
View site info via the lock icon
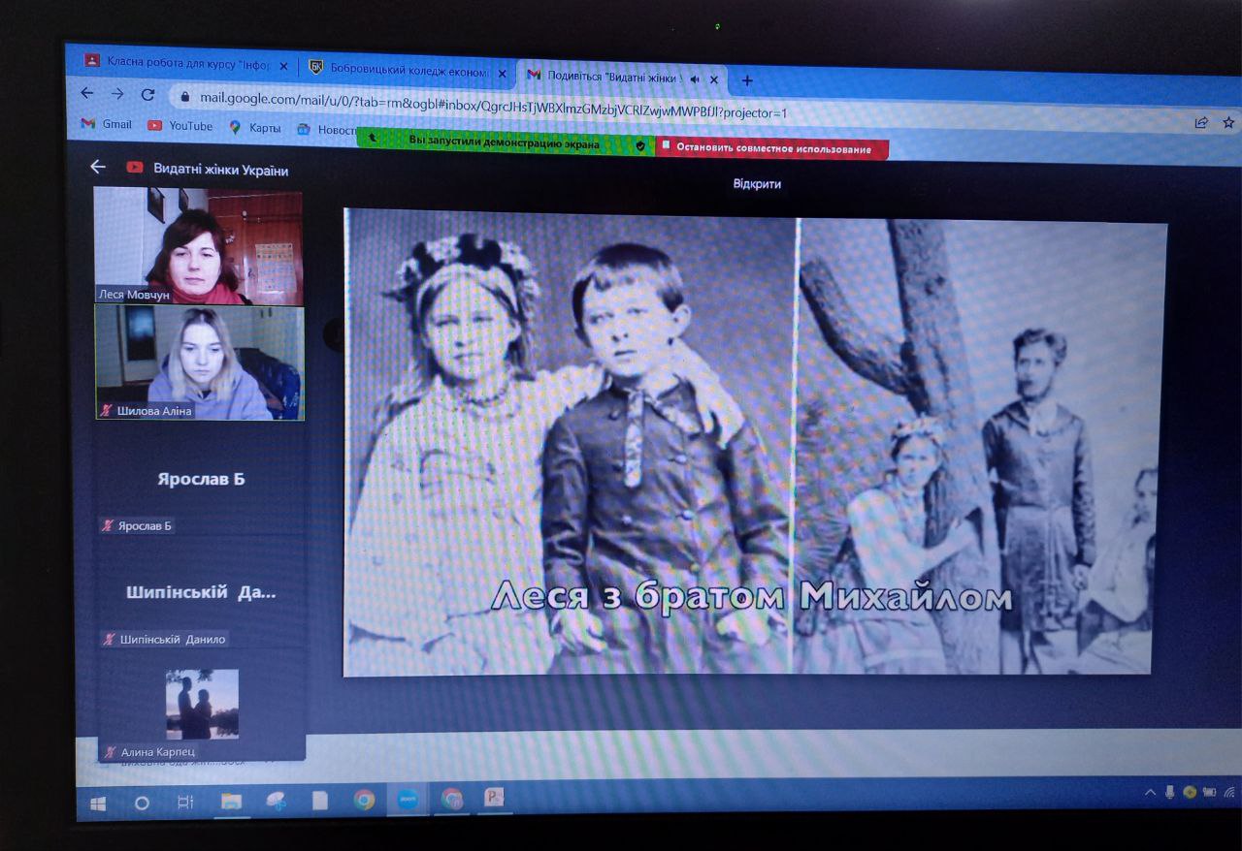coord(184,97)
